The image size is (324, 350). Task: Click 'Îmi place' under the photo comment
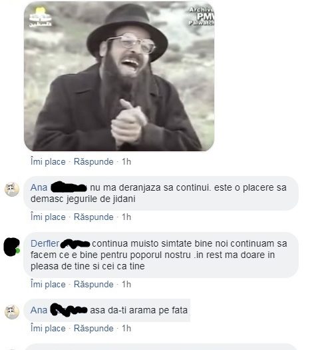click(48, 161)
